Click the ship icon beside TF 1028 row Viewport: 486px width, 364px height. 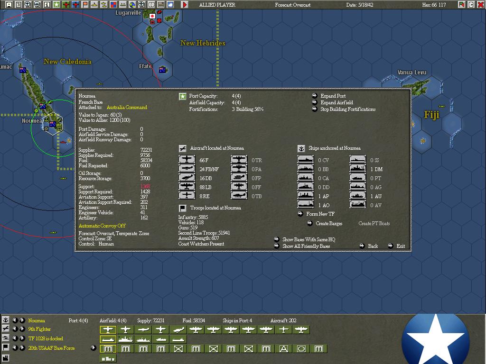coord(5,338)
